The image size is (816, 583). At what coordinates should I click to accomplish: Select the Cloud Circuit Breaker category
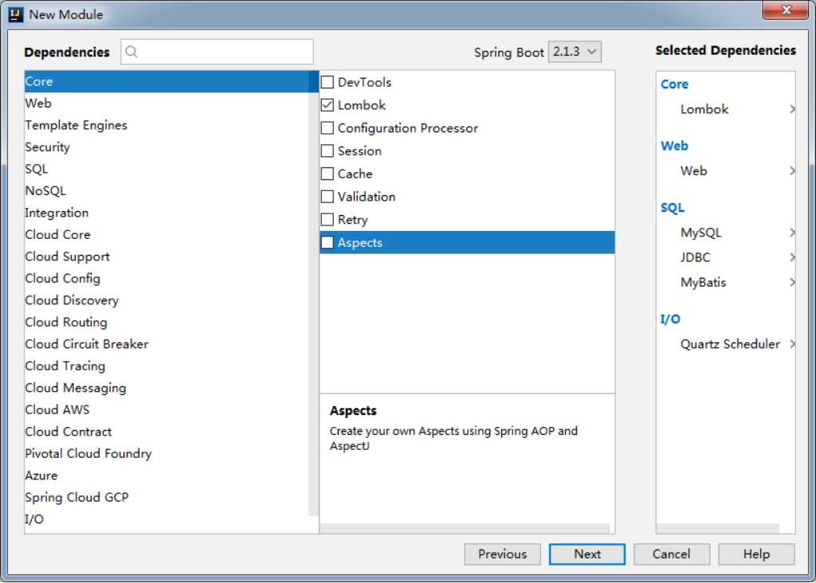[167, 344]
